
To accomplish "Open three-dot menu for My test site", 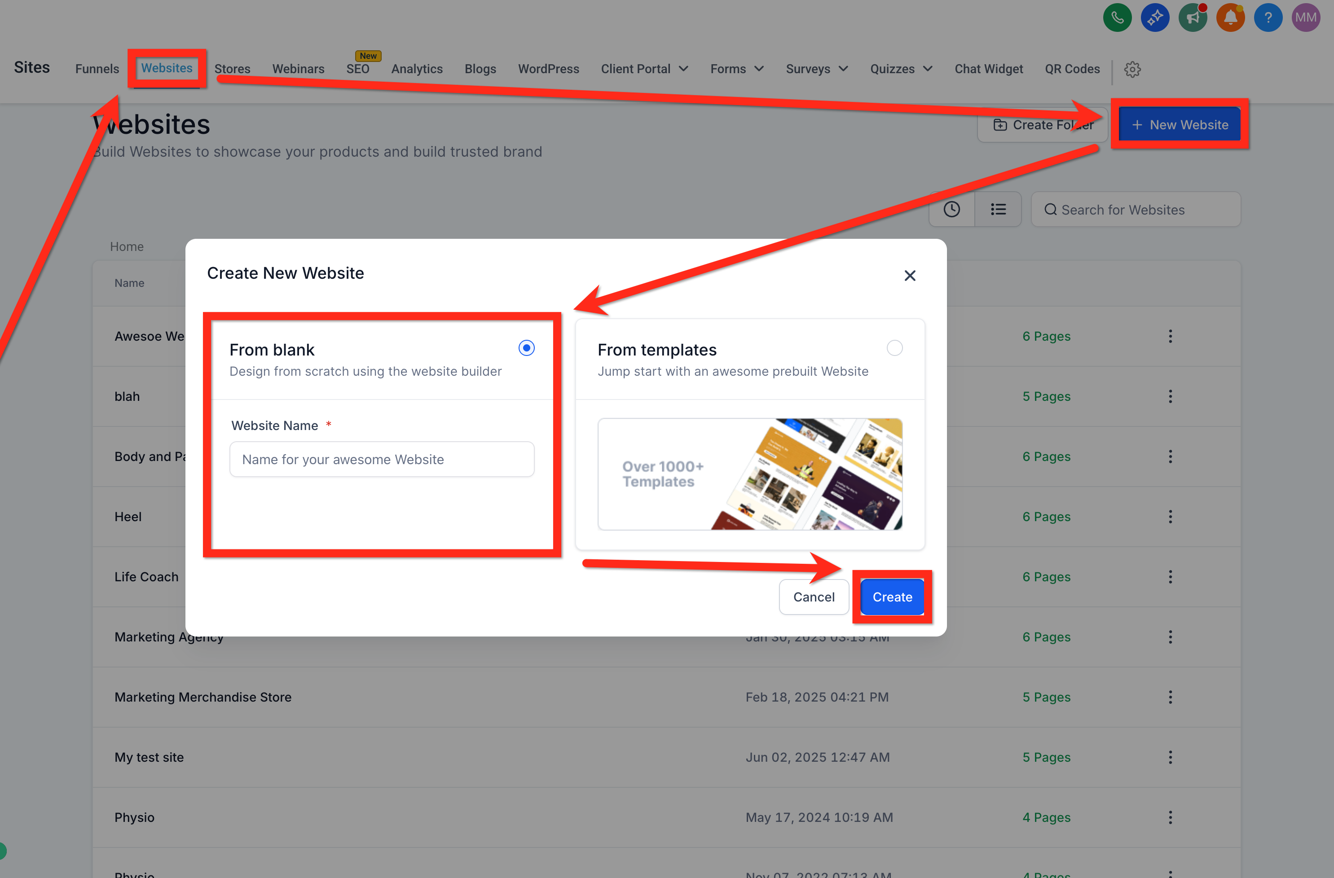I will click(x=1170, y=757).
